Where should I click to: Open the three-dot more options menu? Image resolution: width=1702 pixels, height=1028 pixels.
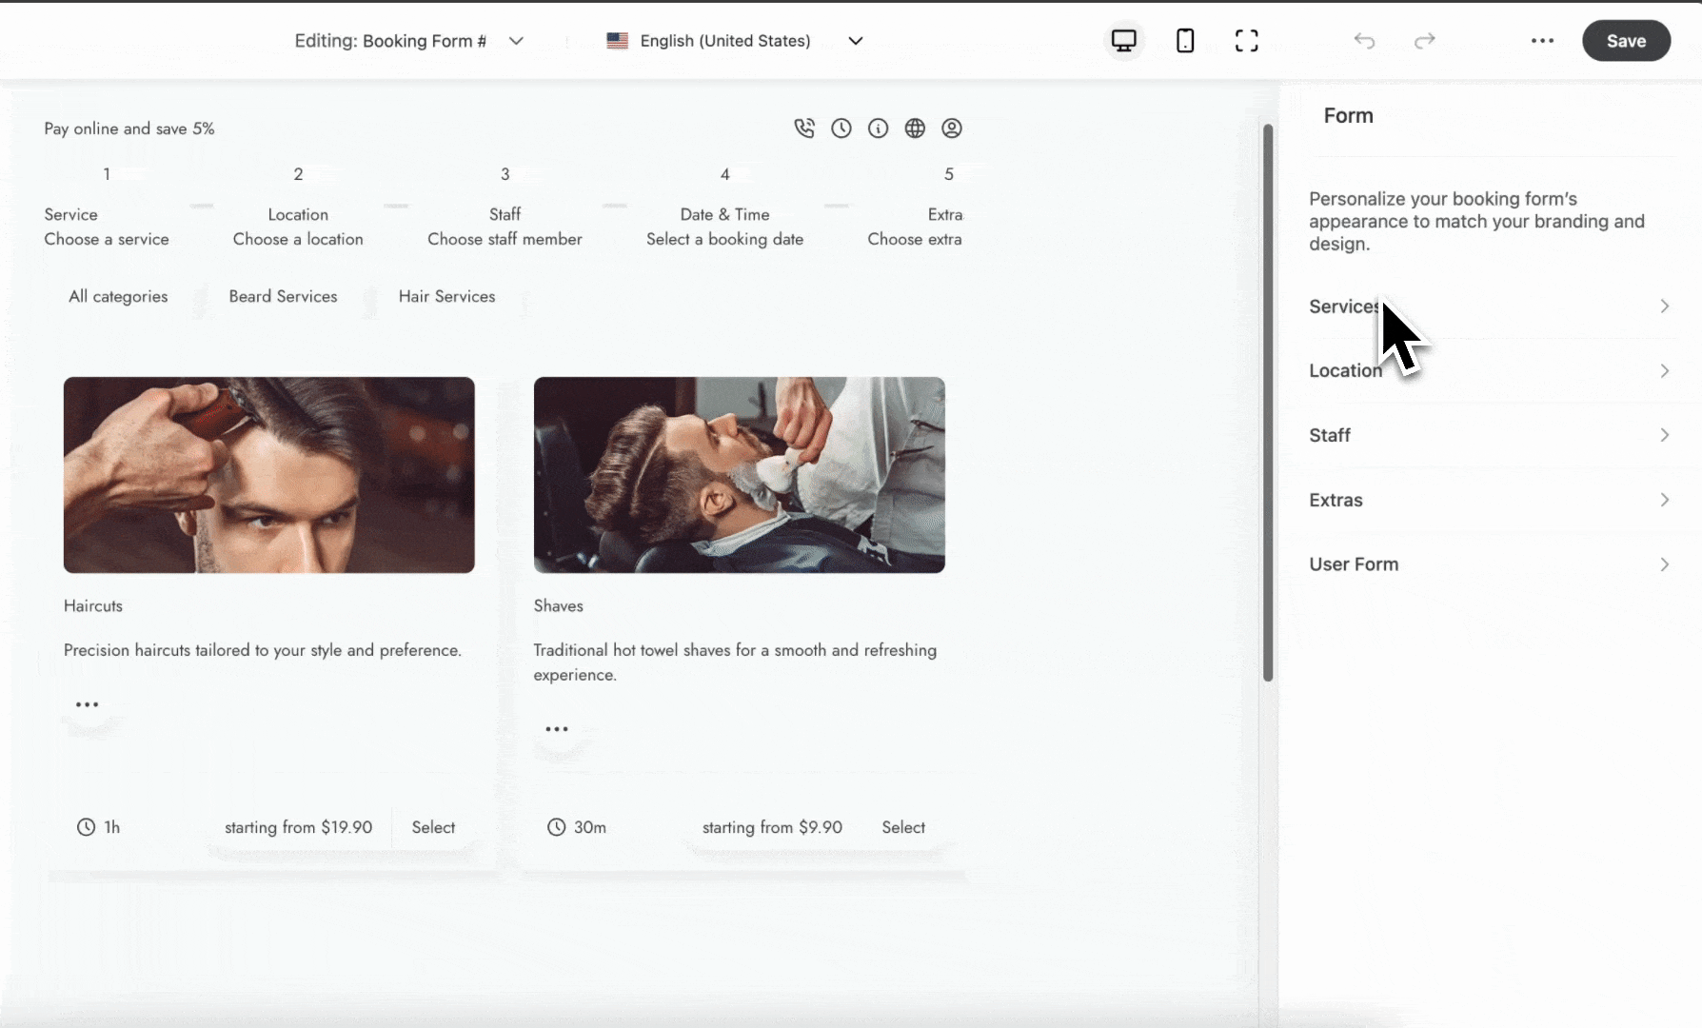pyautogui.click(x=1542, y=41)
